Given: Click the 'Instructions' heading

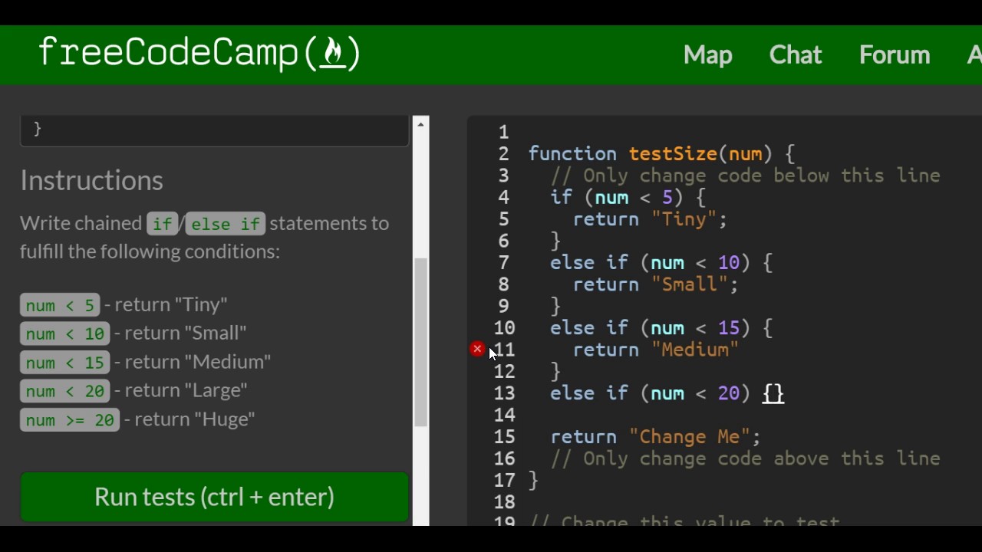Looking at the screenshot, I should coord(91,181).
